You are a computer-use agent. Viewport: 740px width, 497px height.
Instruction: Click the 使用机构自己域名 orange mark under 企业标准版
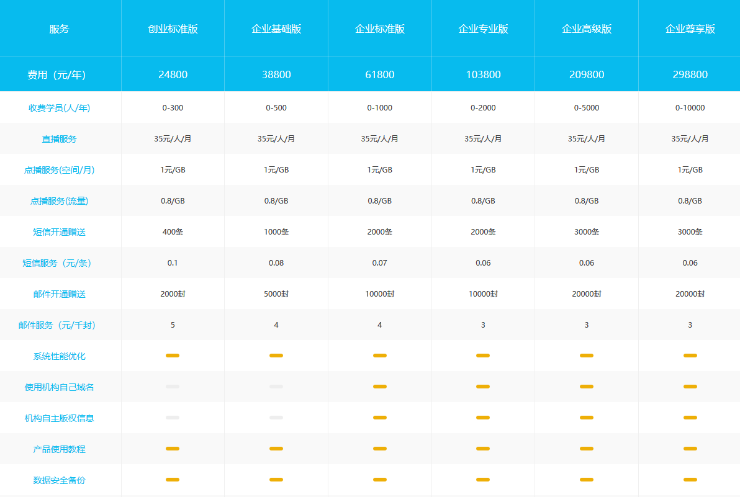tap(380, 387)
